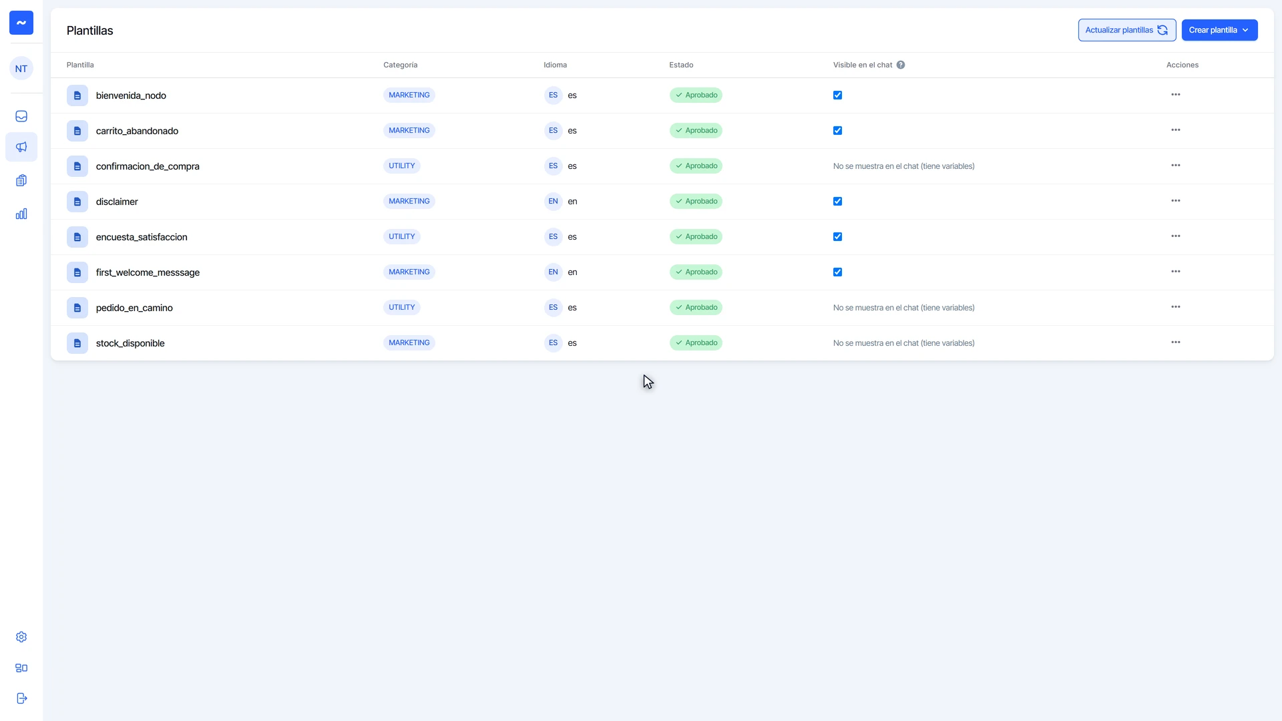Open the bar chart analytics icon

21,214
